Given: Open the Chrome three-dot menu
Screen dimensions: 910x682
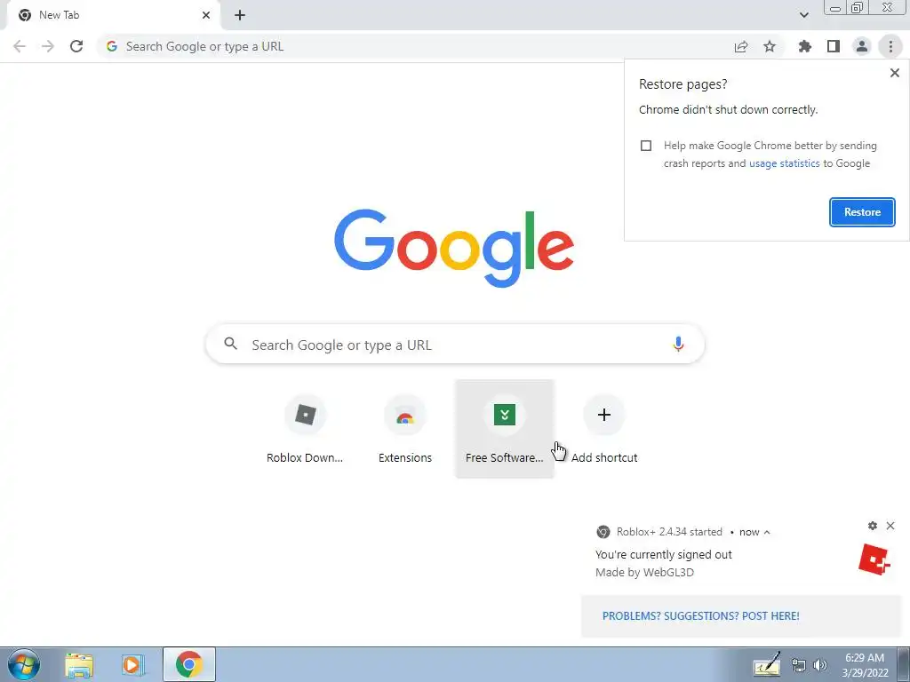Looking at the screenshot, I should point(890,46).
